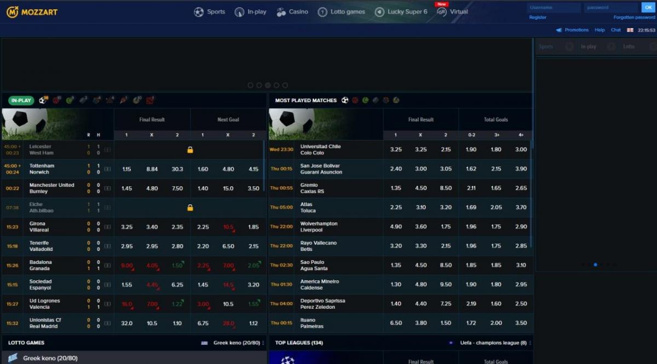Click the Mozzart logo
The image size is (657, 364).
[32, 11]
